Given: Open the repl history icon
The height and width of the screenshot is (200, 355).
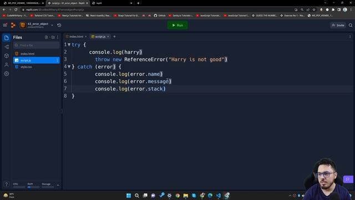Looking at the screenshot, I should tap(59, 25).
